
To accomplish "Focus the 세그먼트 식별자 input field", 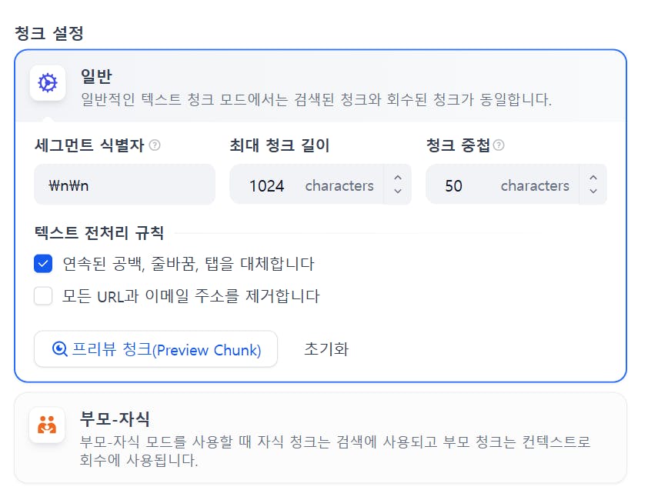I will coord(125,185).
